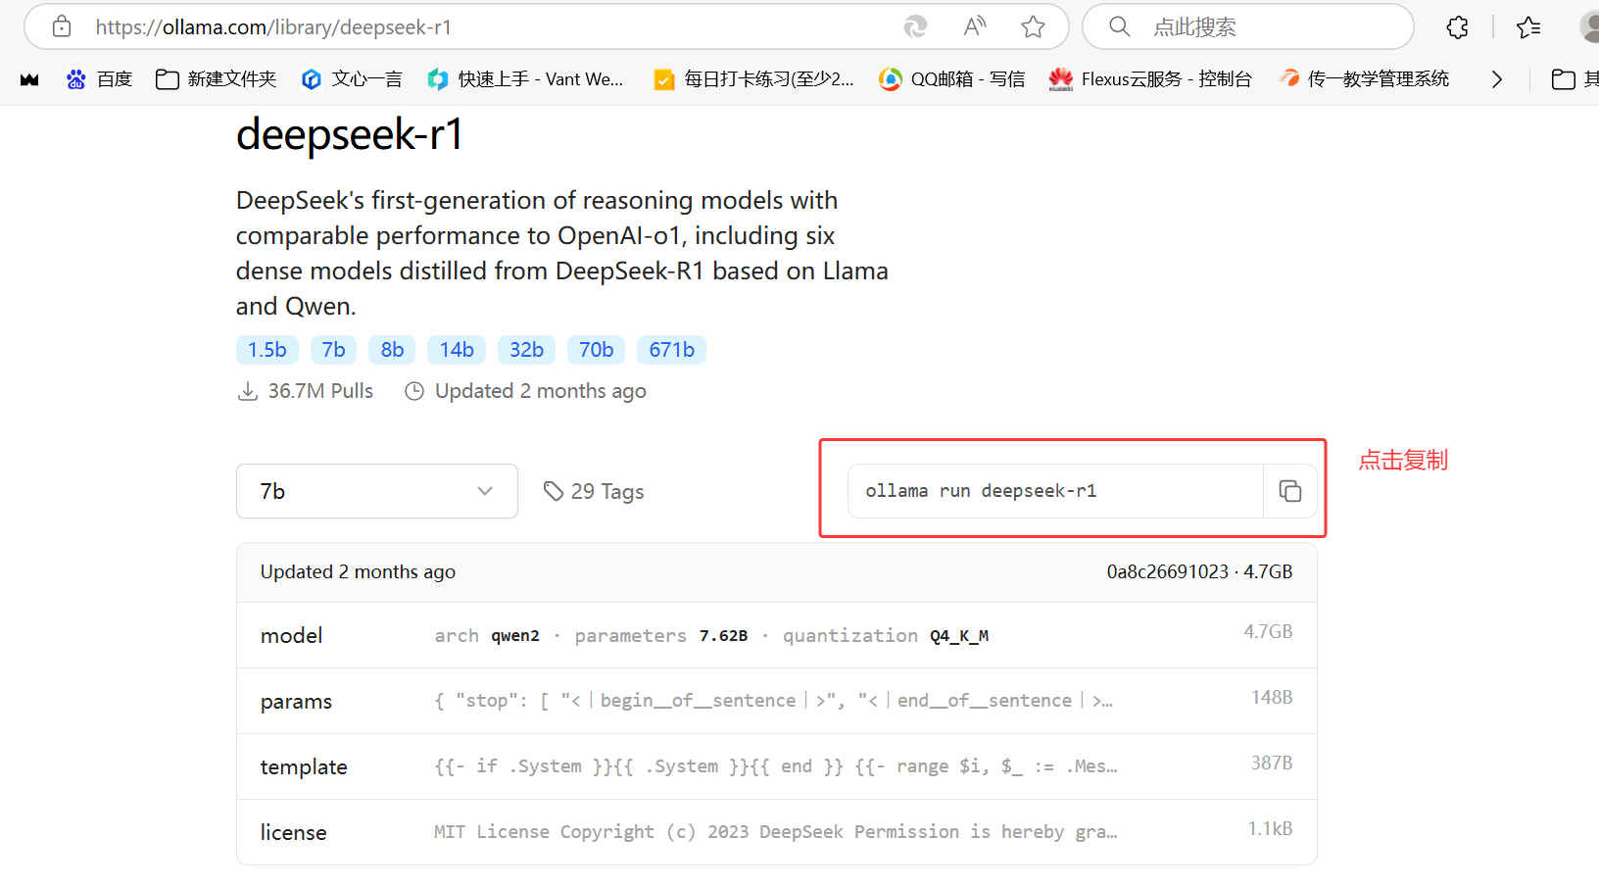Viewport: 1599px width, 887px height.
Task: Open the 7b version dropdown
Action: pos(377,491)
